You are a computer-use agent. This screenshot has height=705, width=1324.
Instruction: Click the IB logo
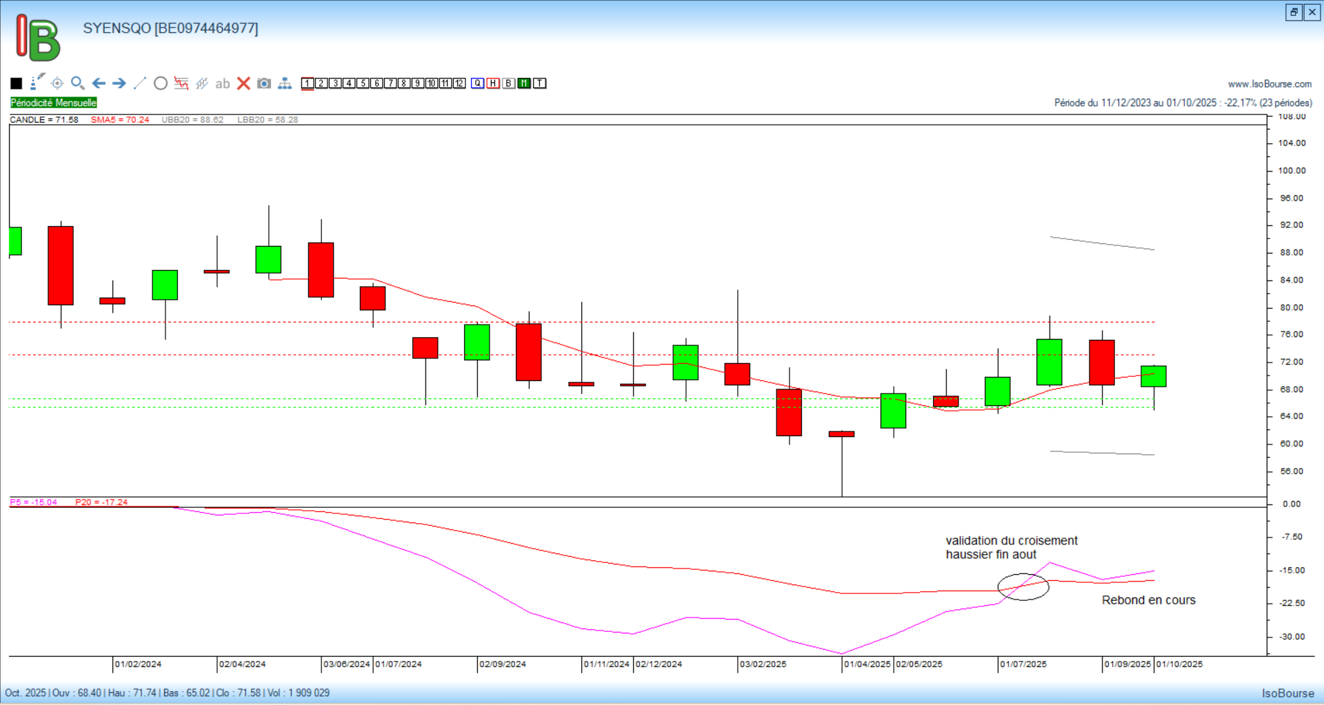[38, 38]
